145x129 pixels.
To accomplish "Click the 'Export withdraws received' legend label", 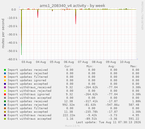I will pos(29,115).
